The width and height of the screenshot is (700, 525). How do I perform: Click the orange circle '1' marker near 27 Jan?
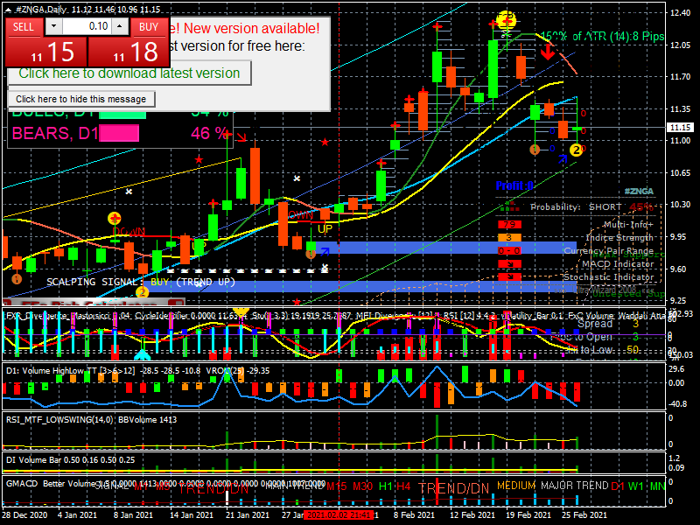click(x=311, y=254)
